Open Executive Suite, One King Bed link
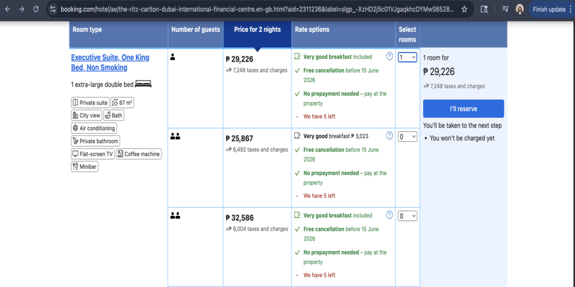This screenshot has height=287, width=575. point(110,63)
